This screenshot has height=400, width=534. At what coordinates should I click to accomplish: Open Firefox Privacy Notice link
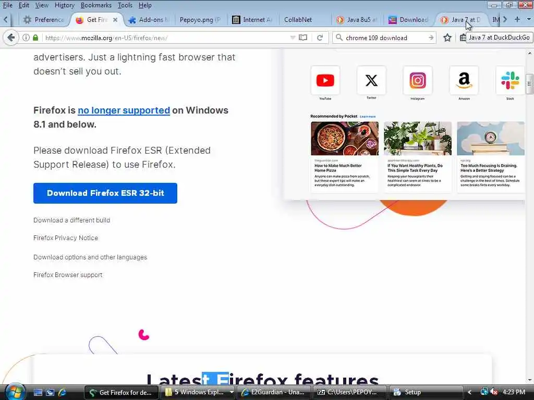coord(66,238)
